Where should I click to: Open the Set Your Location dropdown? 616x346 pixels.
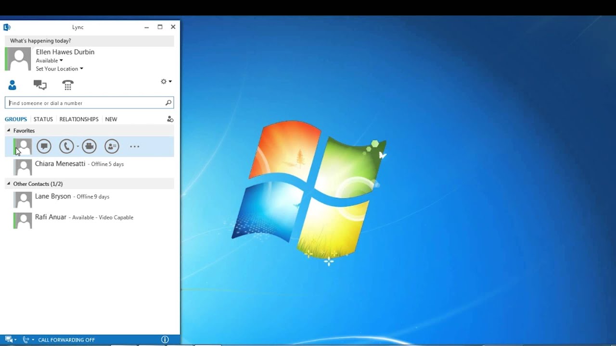point(60,68)
